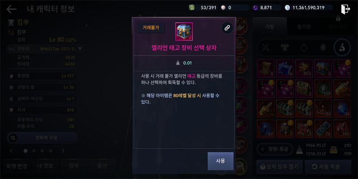This screenshot has width=358, height=179.
Task: Click the link icon in item popup
Action: [227, 28]
